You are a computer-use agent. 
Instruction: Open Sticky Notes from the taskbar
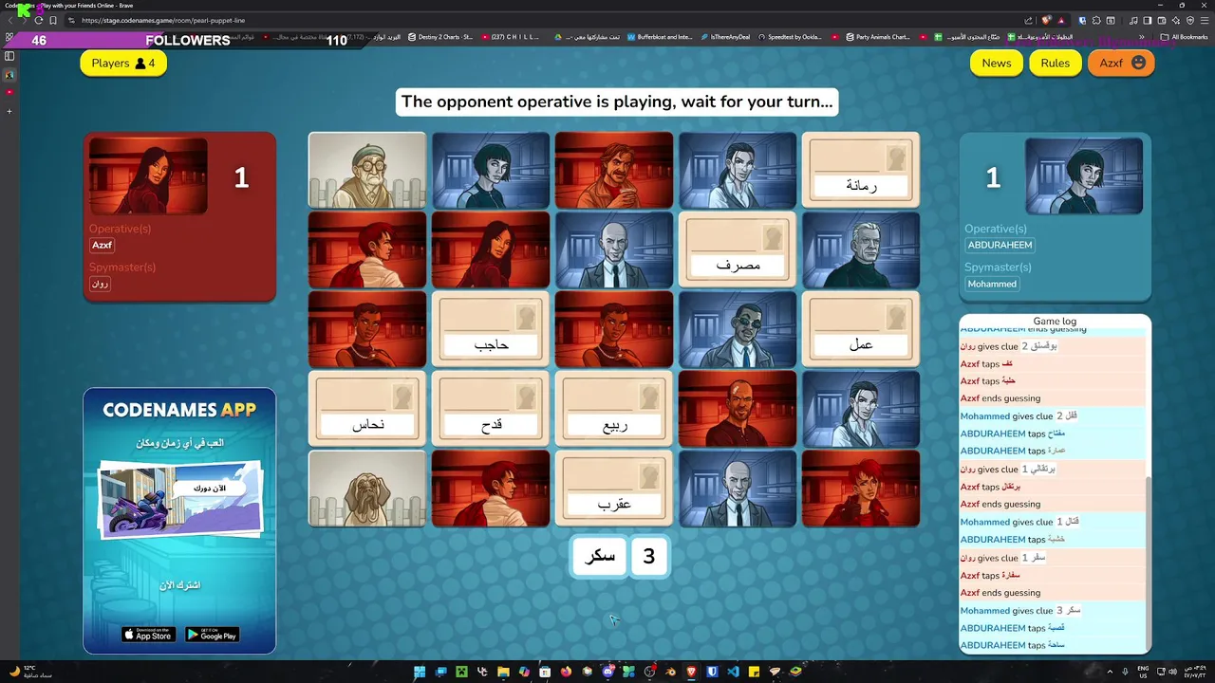(x=754, y=672)
